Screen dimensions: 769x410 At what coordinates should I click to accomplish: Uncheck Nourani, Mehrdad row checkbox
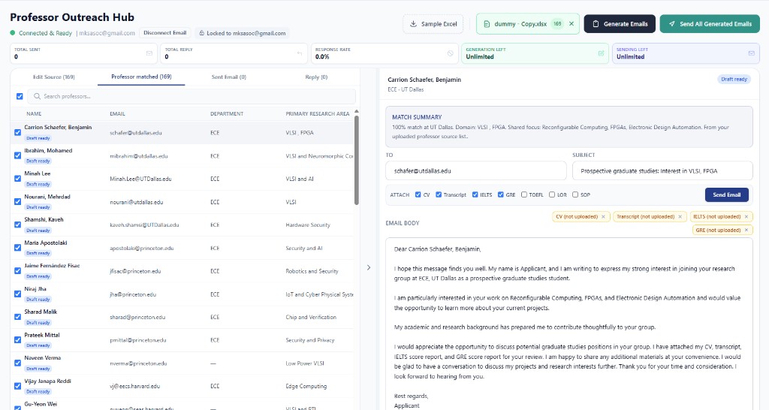18,201
